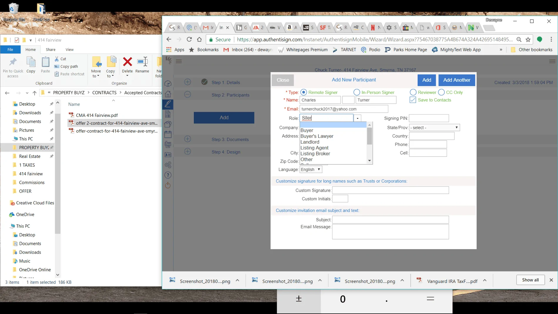
Task: Click the Authentisign dashboard gauge sidebar icon
Action: pos(168,84)
